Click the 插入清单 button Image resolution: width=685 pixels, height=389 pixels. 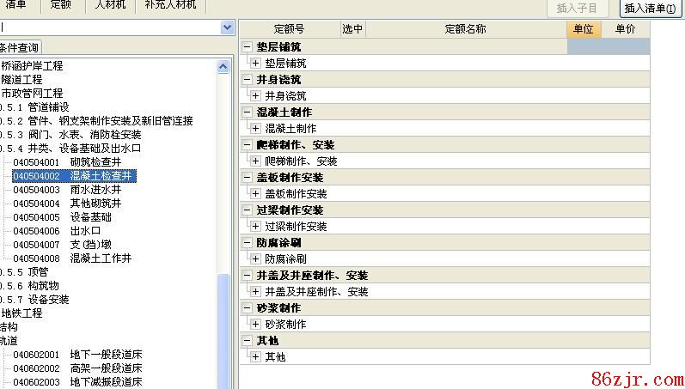click(x=651, y=9)
